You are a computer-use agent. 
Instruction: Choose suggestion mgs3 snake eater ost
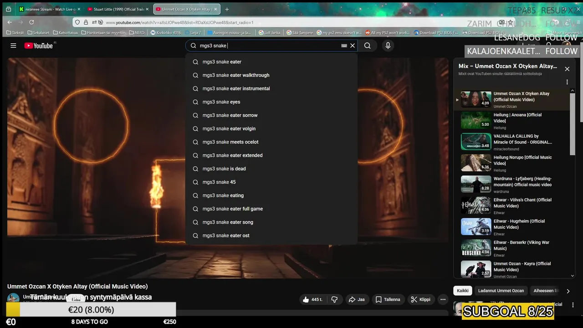pyautogui.click(x=271, y=236)
